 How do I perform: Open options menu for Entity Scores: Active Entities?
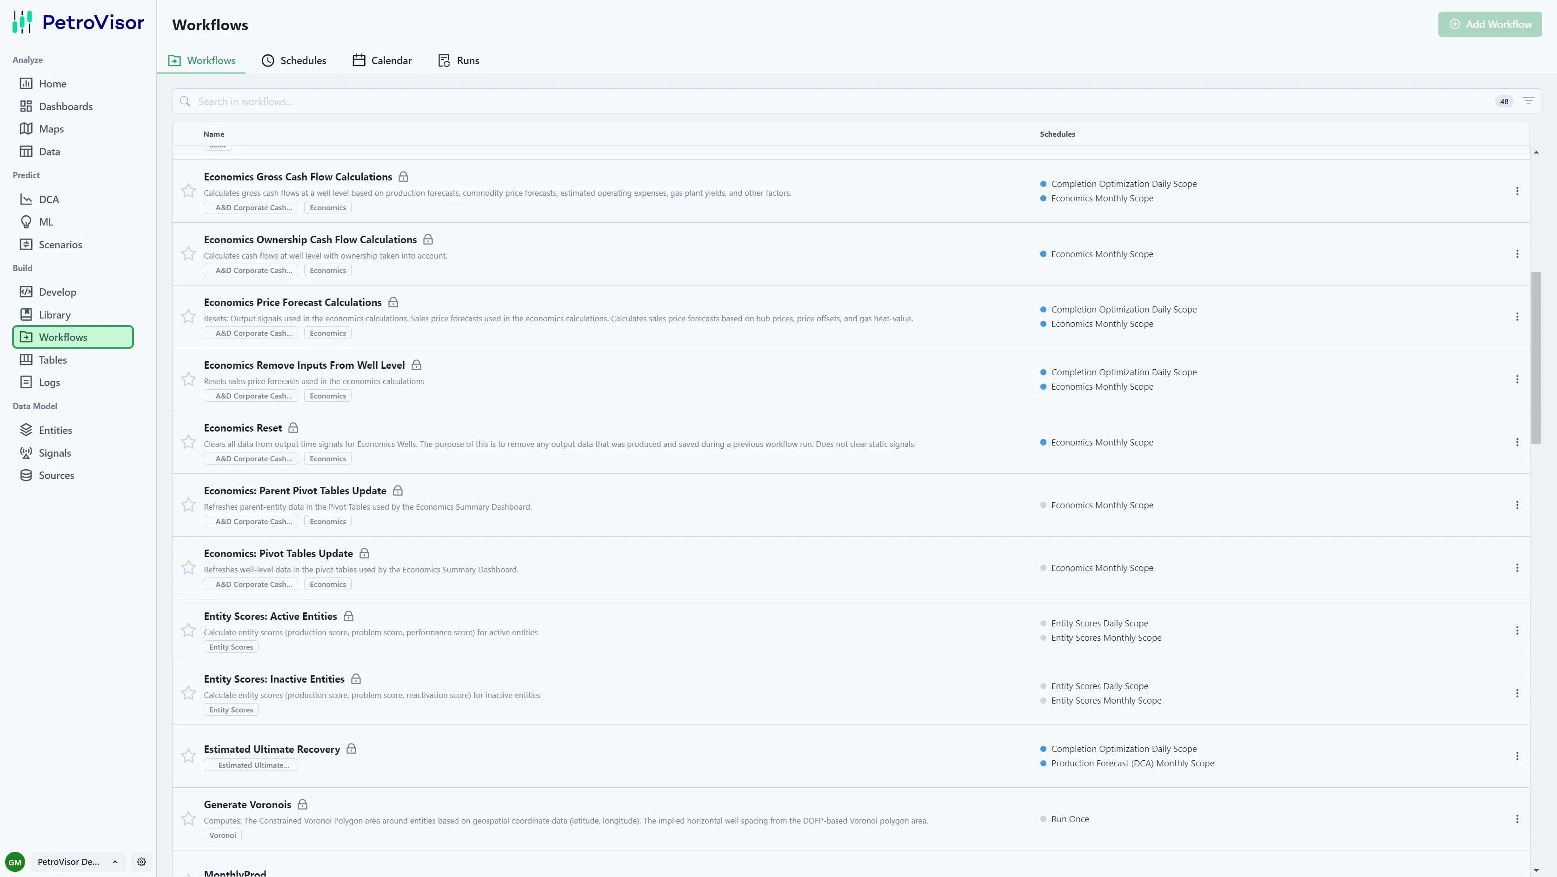pyautogui.click(x=1517, y=631)
